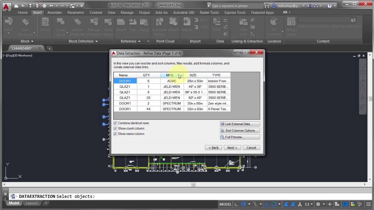Select the 1344465490 drawing file tab
The width and height of the screenshot is (374, 210).
point(22,48)
